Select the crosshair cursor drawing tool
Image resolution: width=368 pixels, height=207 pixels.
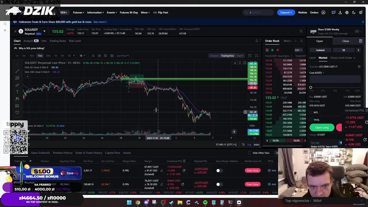pyautogui.click(x=17, y=64)
